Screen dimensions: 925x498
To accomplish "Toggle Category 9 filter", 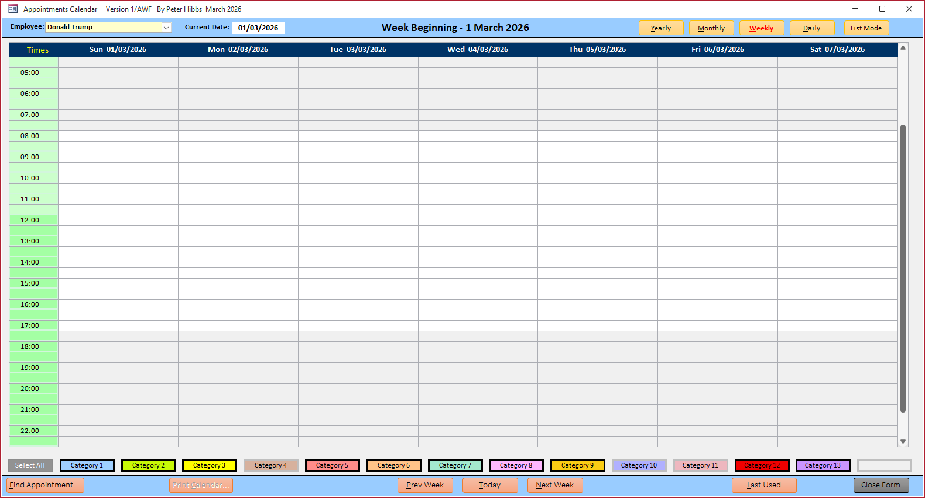I will point(578,465).
